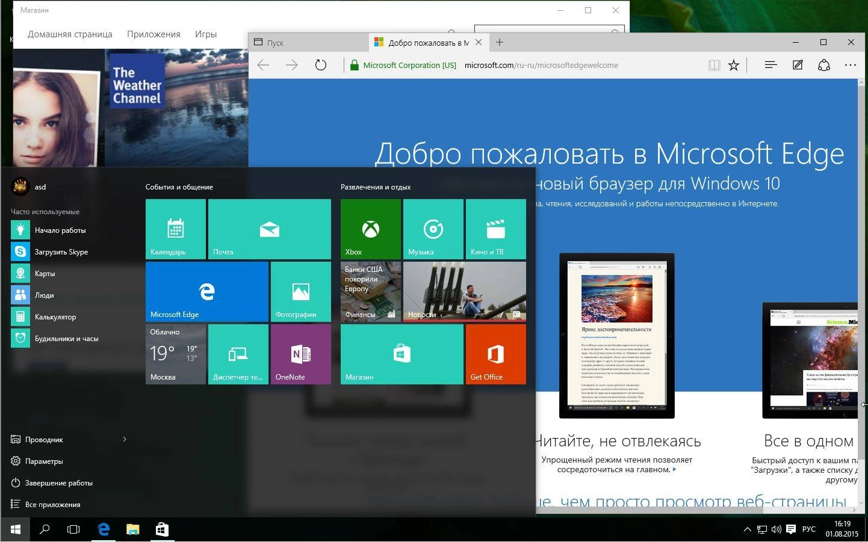Click the Store search field
The image size is (868, 542).
(549, 29)
